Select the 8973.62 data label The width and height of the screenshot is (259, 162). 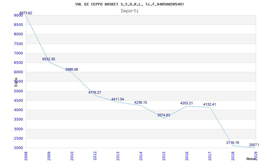point(26,13)
